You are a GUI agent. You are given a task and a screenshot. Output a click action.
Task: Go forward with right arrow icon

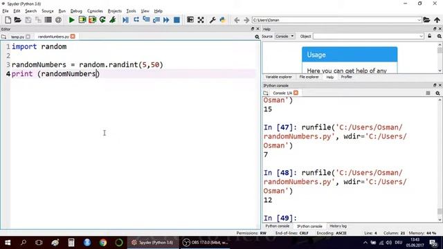pyautogui.click(x=246, y=20)
